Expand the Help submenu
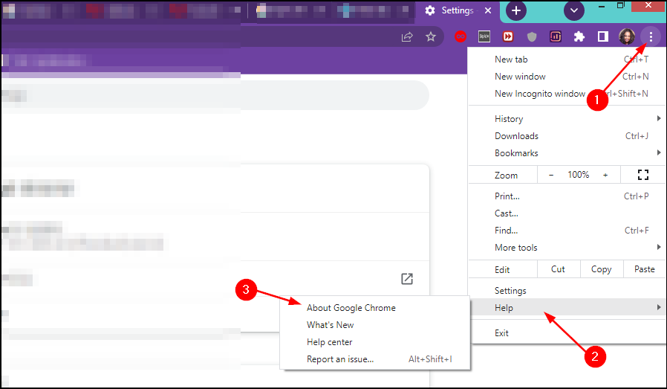Screen dimensions: 667x389 point(567,308)
